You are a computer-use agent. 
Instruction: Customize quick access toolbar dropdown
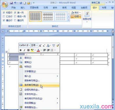(x=34, y=3)
